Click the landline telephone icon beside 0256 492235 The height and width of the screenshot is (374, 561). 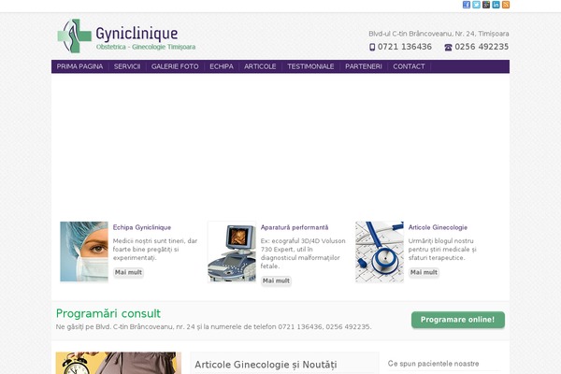pyautogui.click(x=448, y=48)
